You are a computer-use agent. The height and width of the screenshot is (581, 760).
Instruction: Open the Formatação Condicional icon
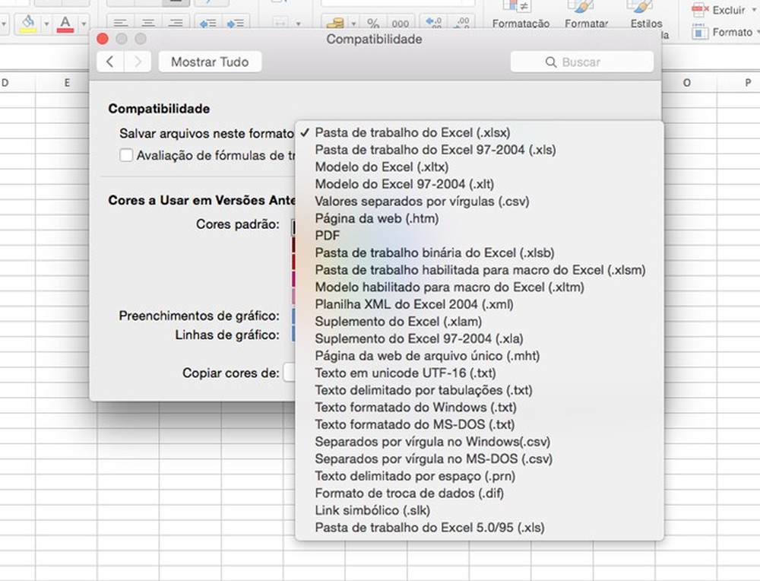pyautogui.click(x=518, y=8)
